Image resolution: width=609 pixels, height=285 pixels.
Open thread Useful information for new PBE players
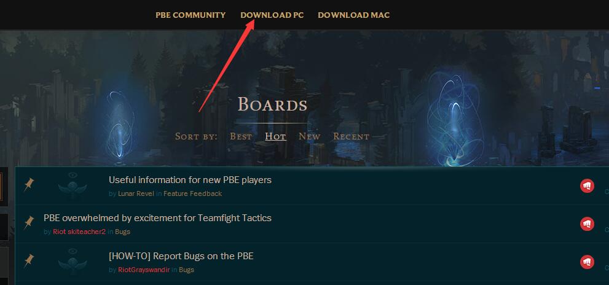[x=190, y=180]
